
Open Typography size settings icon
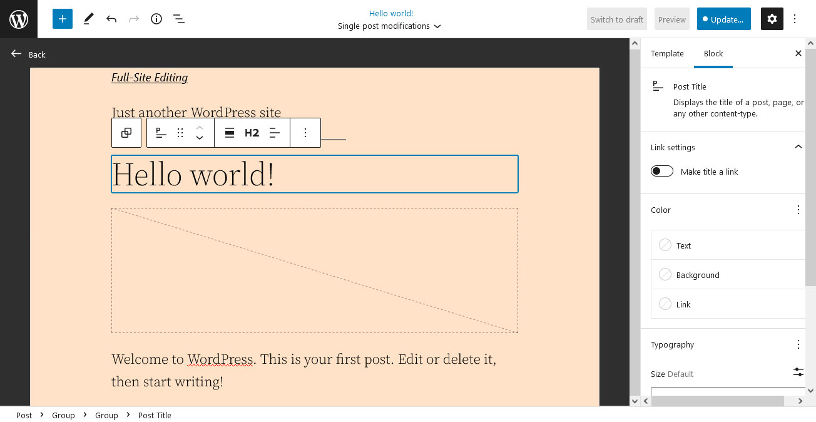(x=798, y=372)
